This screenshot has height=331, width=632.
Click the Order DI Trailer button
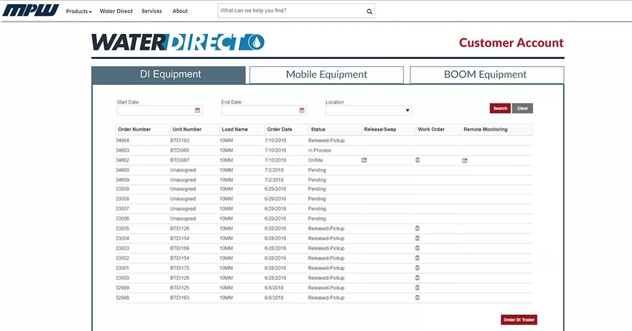click(518, 320)
